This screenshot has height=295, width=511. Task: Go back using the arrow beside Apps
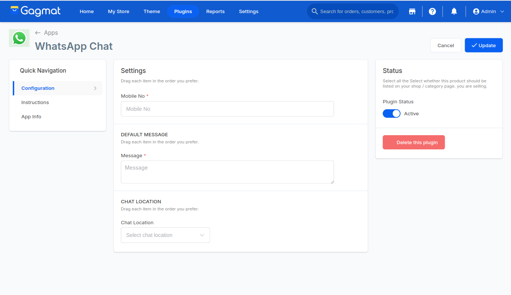[38, 33]
